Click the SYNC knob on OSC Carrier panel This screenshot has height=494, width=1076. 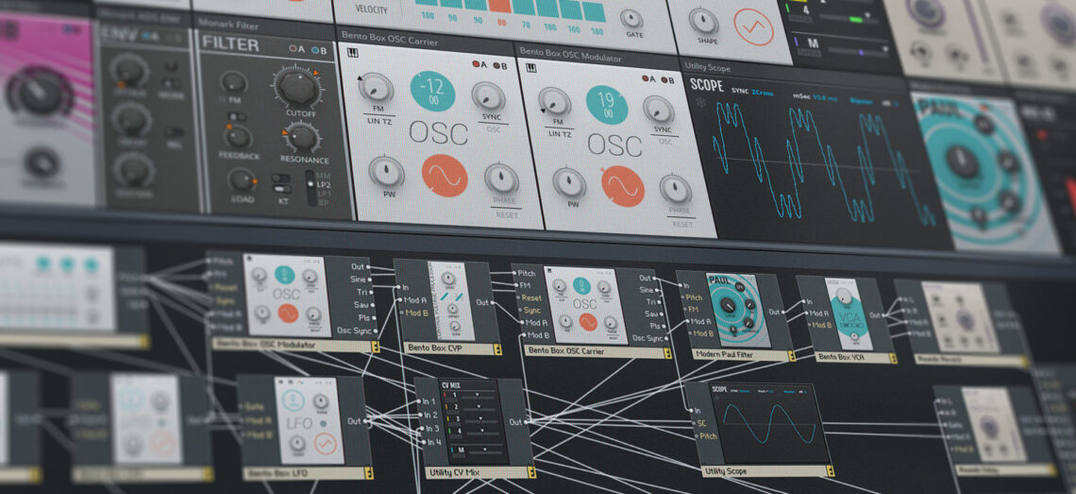click(489, 97)
